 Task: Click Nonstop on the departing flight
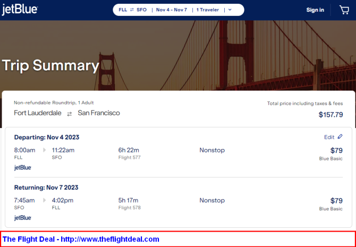click(212, 150)
